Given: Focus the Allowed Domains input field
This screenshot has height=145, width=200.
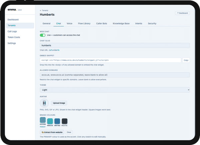Looking at the screenshot, I should point(115,75).
